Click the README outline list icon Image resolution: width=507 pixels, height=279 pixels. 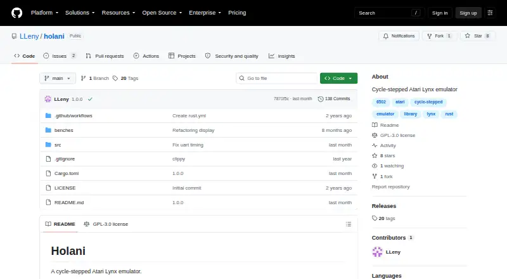(x=348, y=224)
